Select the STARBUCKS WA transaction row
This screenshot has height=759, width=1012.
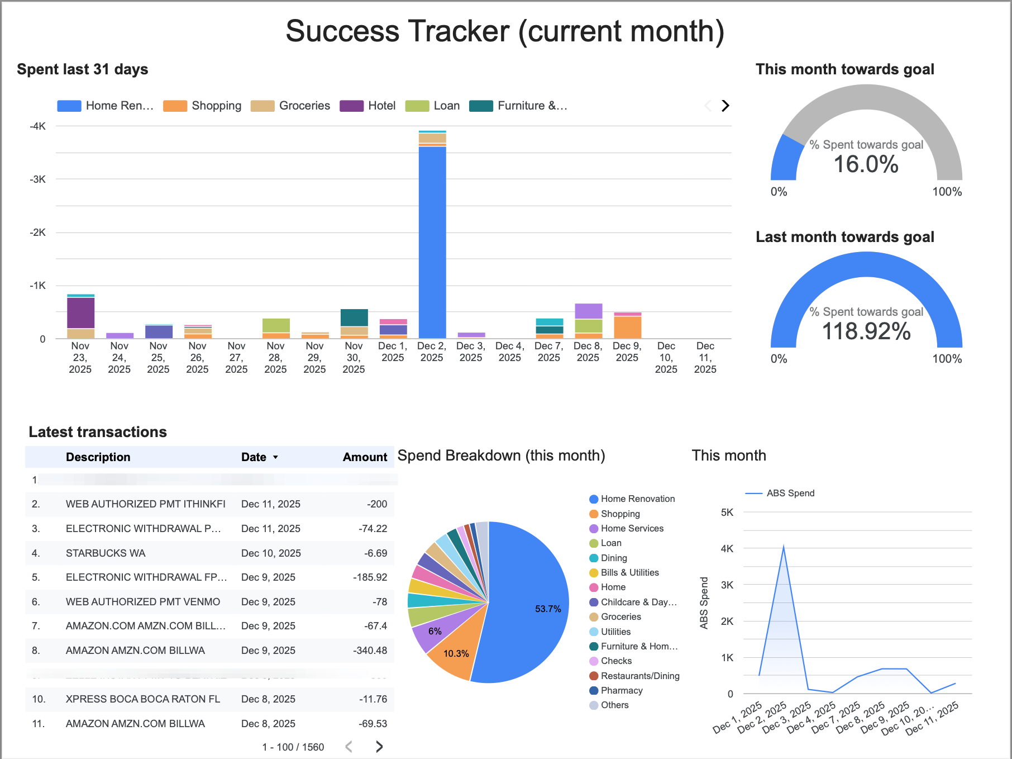coord(209,553)
